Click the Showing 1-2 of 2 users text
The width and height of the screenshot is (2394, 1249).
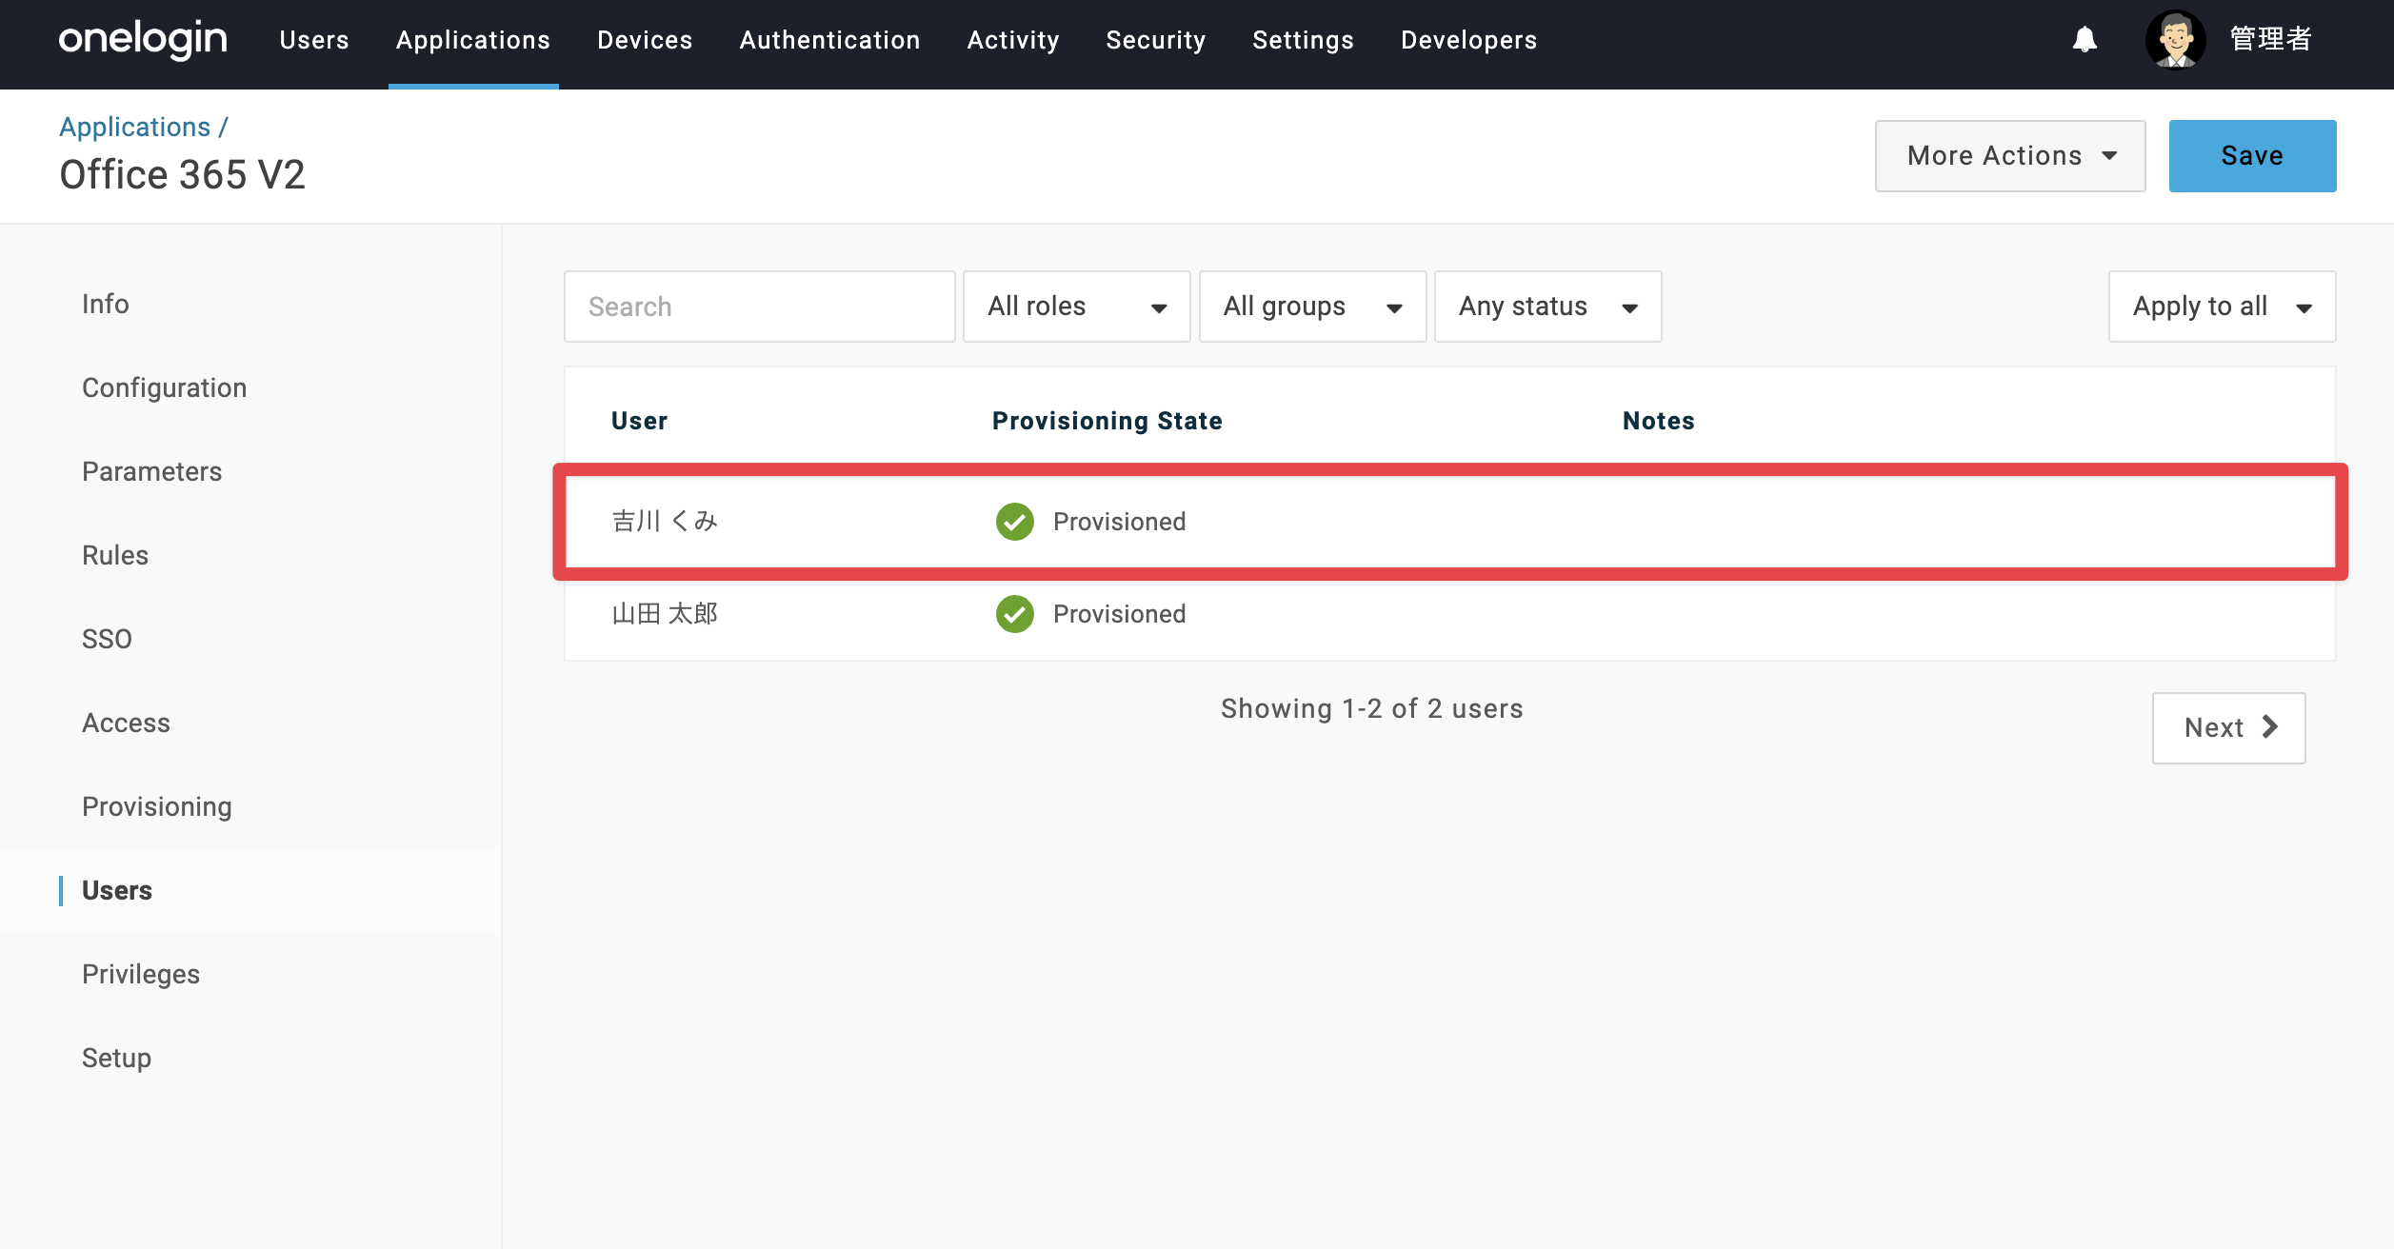tap(1372, 709)
